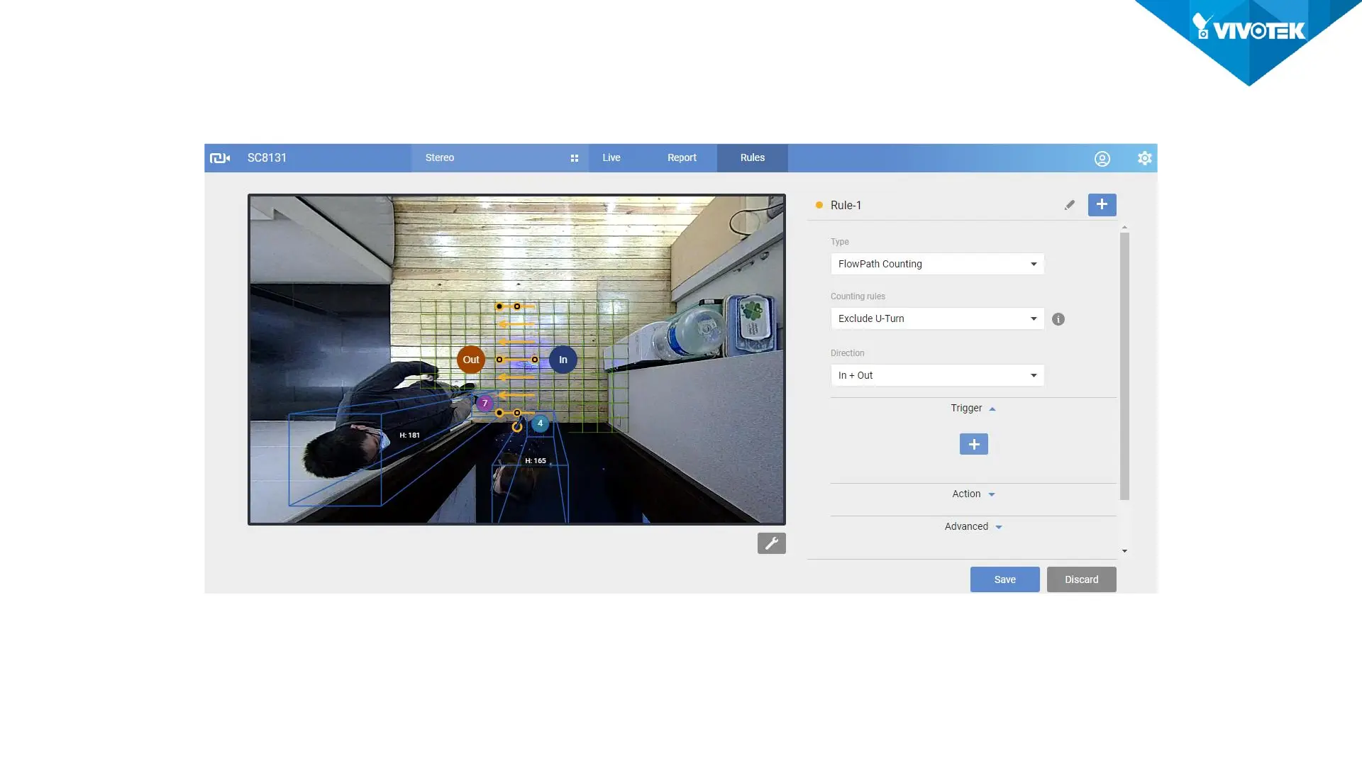Open the settings gear in header

click(1144, 158)
